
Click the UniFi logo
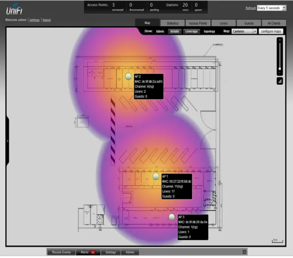(x=14, y=9)
